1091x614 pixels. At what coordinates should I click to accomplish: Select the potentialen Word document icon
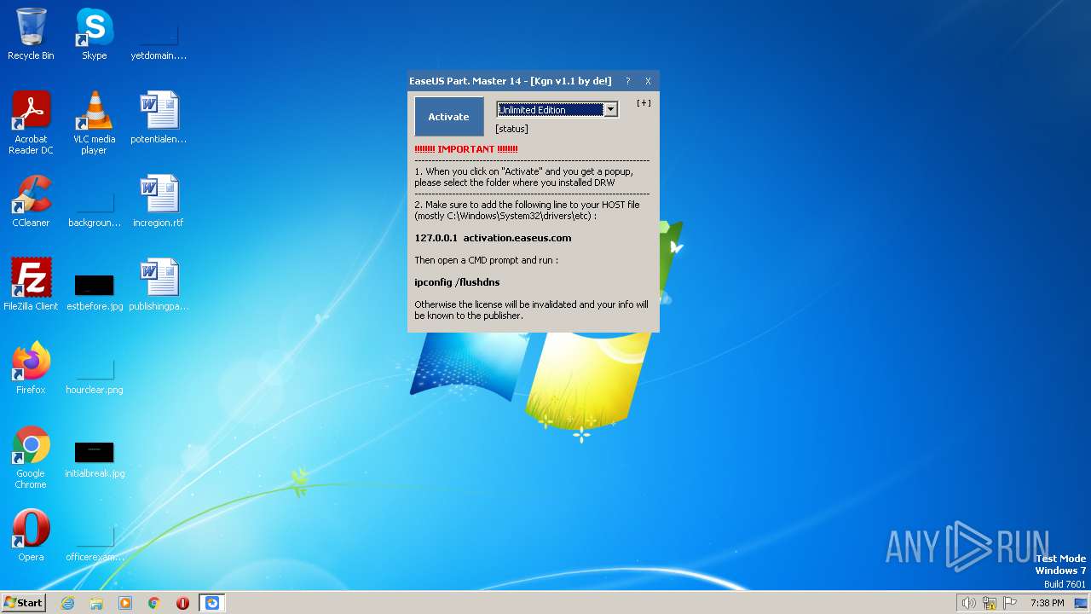(x=158, y=118)
